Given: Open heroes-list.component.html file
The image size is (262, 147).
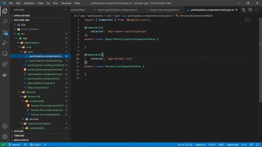Looking at the screenshot, I should pos(47,106).
